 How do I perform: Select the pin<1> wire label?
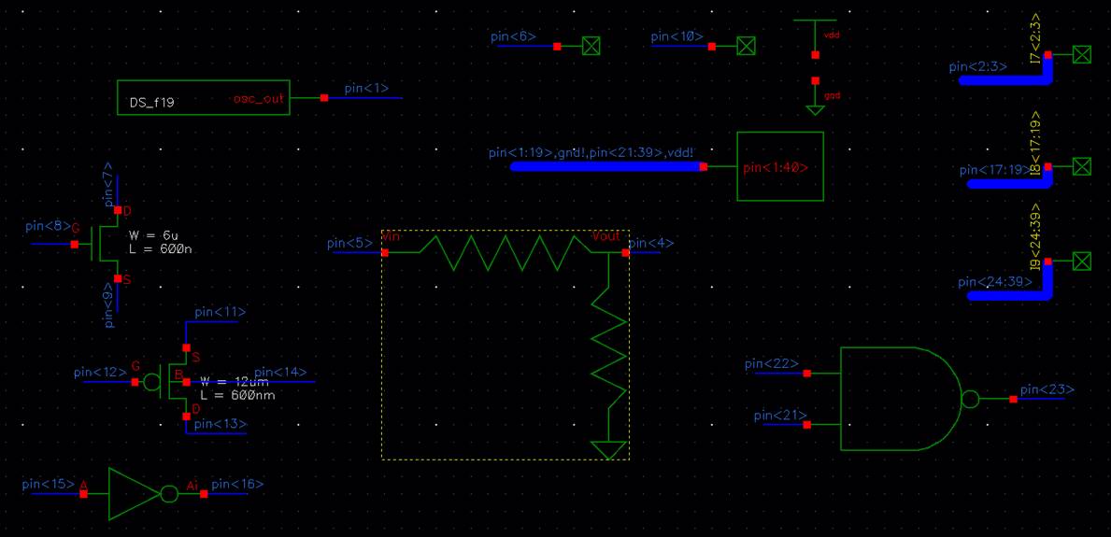[366, 89]
